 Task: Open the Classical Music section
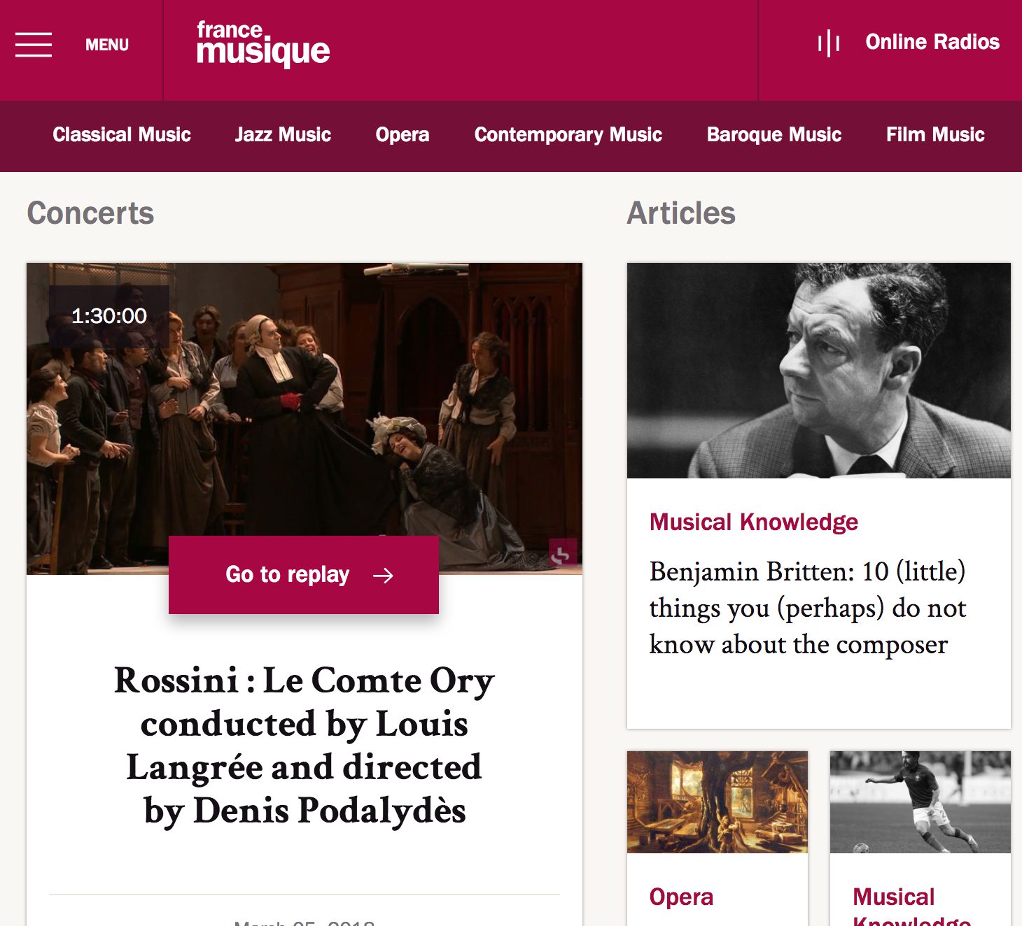[122, 135]
